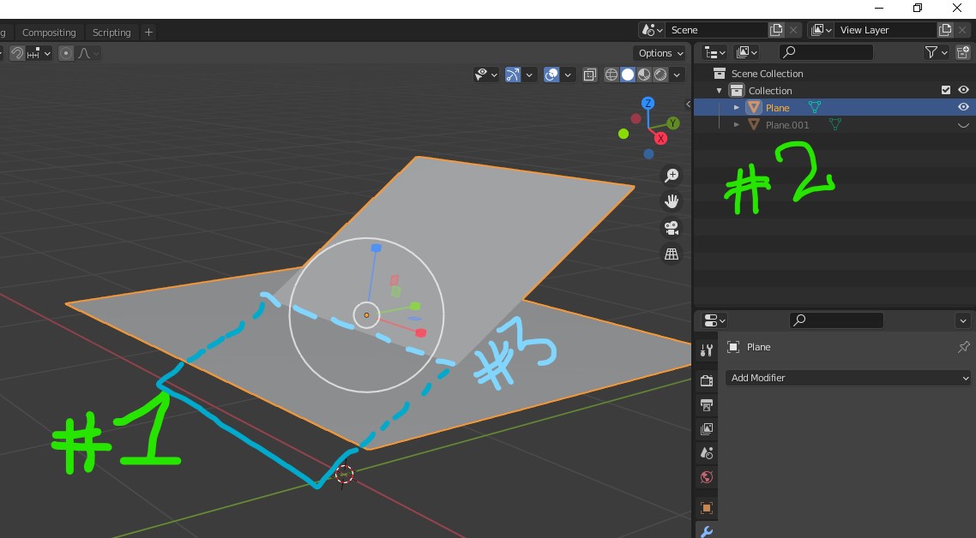
Task: Switch to the Scripting workspace tab
Action: click(111, 33)
